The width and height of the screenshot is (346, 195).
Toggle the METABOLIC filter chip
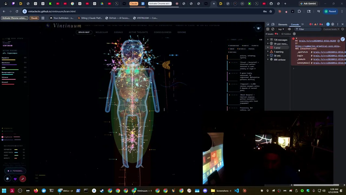point(241,49)
